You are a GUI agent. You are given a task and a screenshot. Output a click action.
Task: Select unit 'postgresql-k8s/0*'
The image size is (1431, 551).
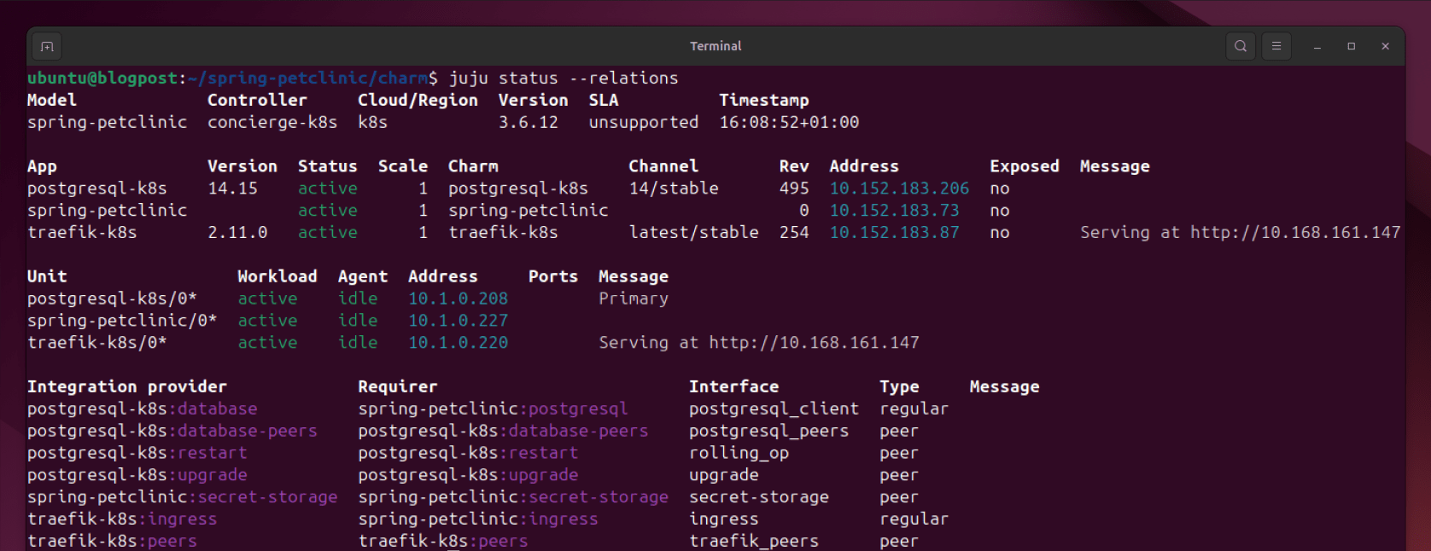click(112, 299)
